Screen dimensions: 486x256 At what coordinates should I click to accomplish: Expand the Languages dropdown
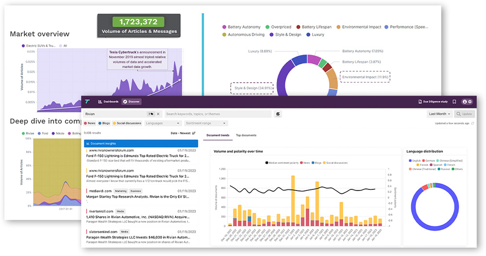coord(163,123)
